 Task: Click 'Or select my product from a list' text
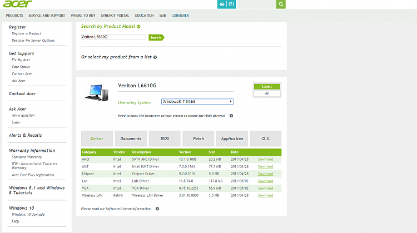(116, 57)
